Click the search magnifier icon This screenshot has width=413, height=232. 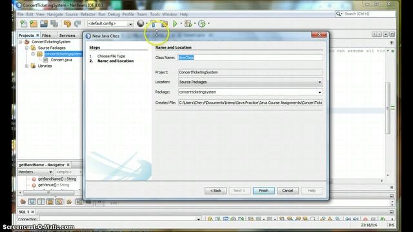[x=338, y=14]
